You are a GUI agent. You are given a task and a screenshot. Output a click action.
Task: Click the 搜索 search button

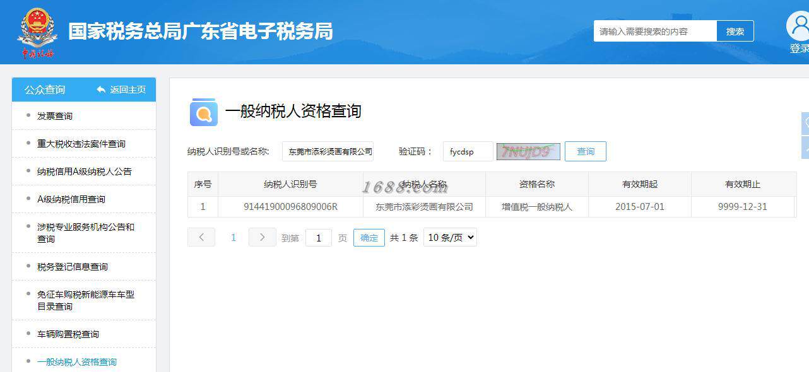click(735, 32)
